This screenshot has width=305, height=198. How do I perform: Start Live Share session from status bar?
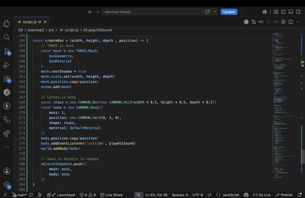[111, 195]
